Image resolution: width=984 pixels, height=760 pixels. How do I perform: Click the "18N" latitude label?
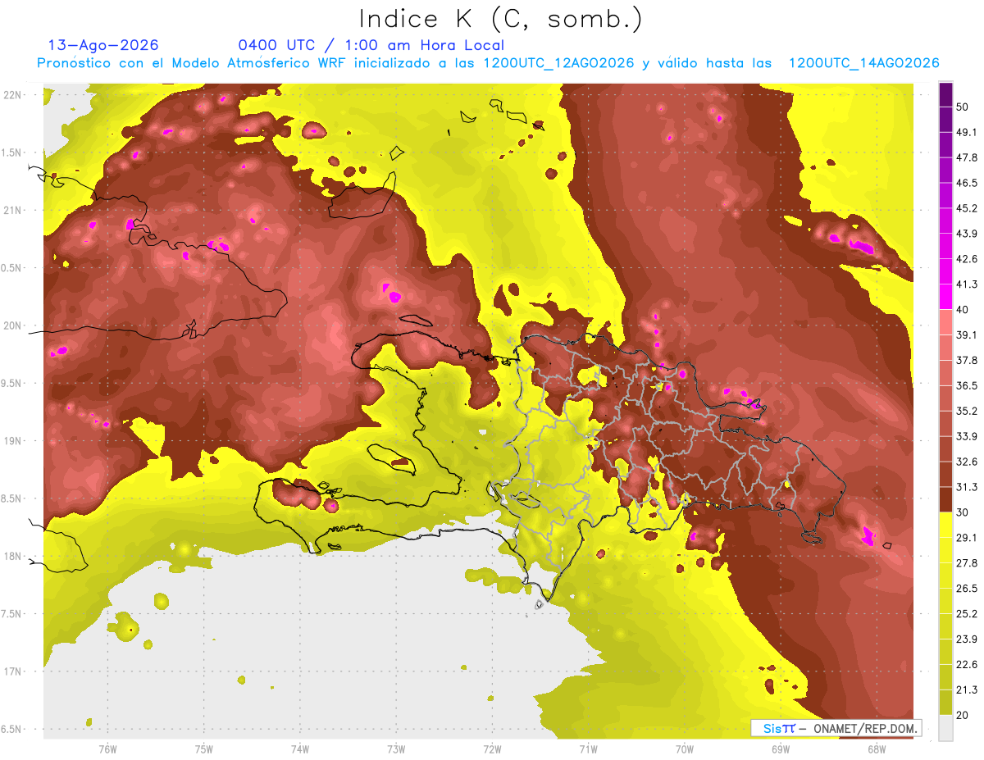[x=14, y=557]
